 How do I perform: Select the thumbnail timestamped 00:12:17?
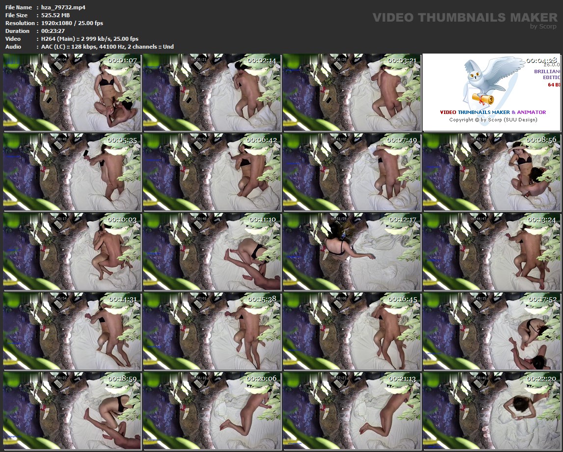(x=351, y=252)
